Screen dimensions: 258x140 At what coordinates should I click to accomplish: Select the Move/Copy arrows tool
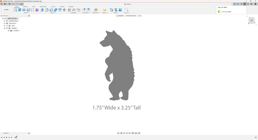point(64,10)
